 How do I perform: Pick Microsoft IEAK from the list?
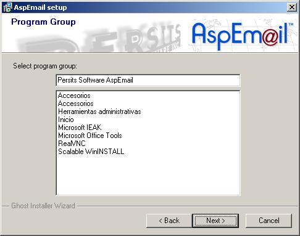coord(80,128)
